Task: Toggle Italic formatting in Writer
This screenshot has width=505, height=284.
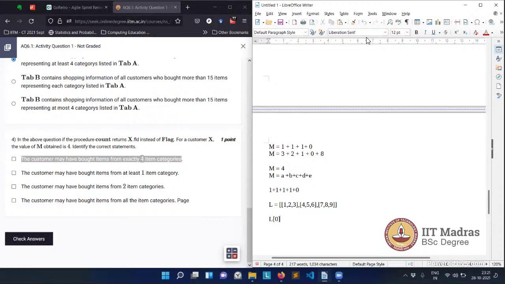Action: pyautogui.click(x=425, y=32)
